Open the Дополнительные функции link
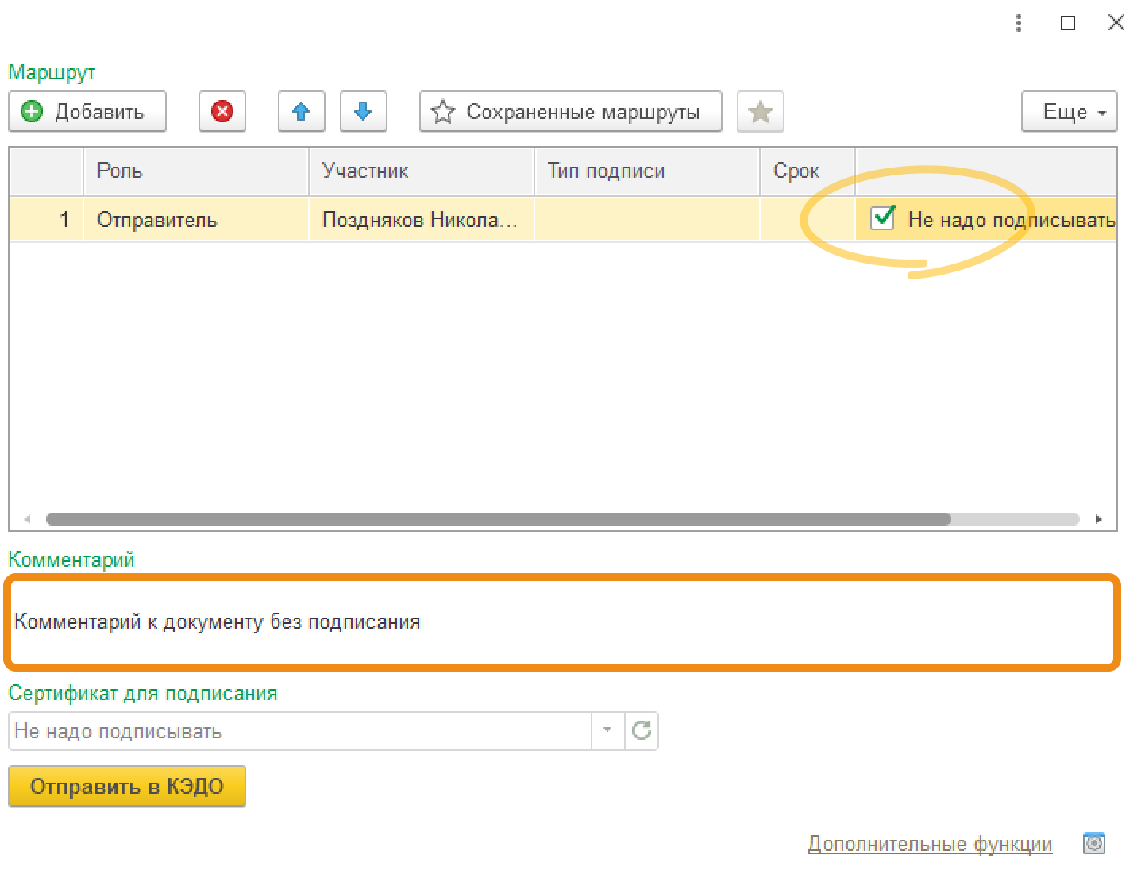Viewport: 1141px width, 878px height. point(930,844)
